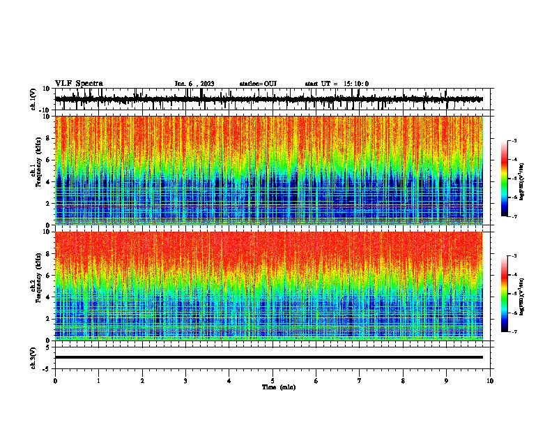552x427 pixels.
Task: Click the "ch.3(V)" axis label
Action: coord(33,358)
